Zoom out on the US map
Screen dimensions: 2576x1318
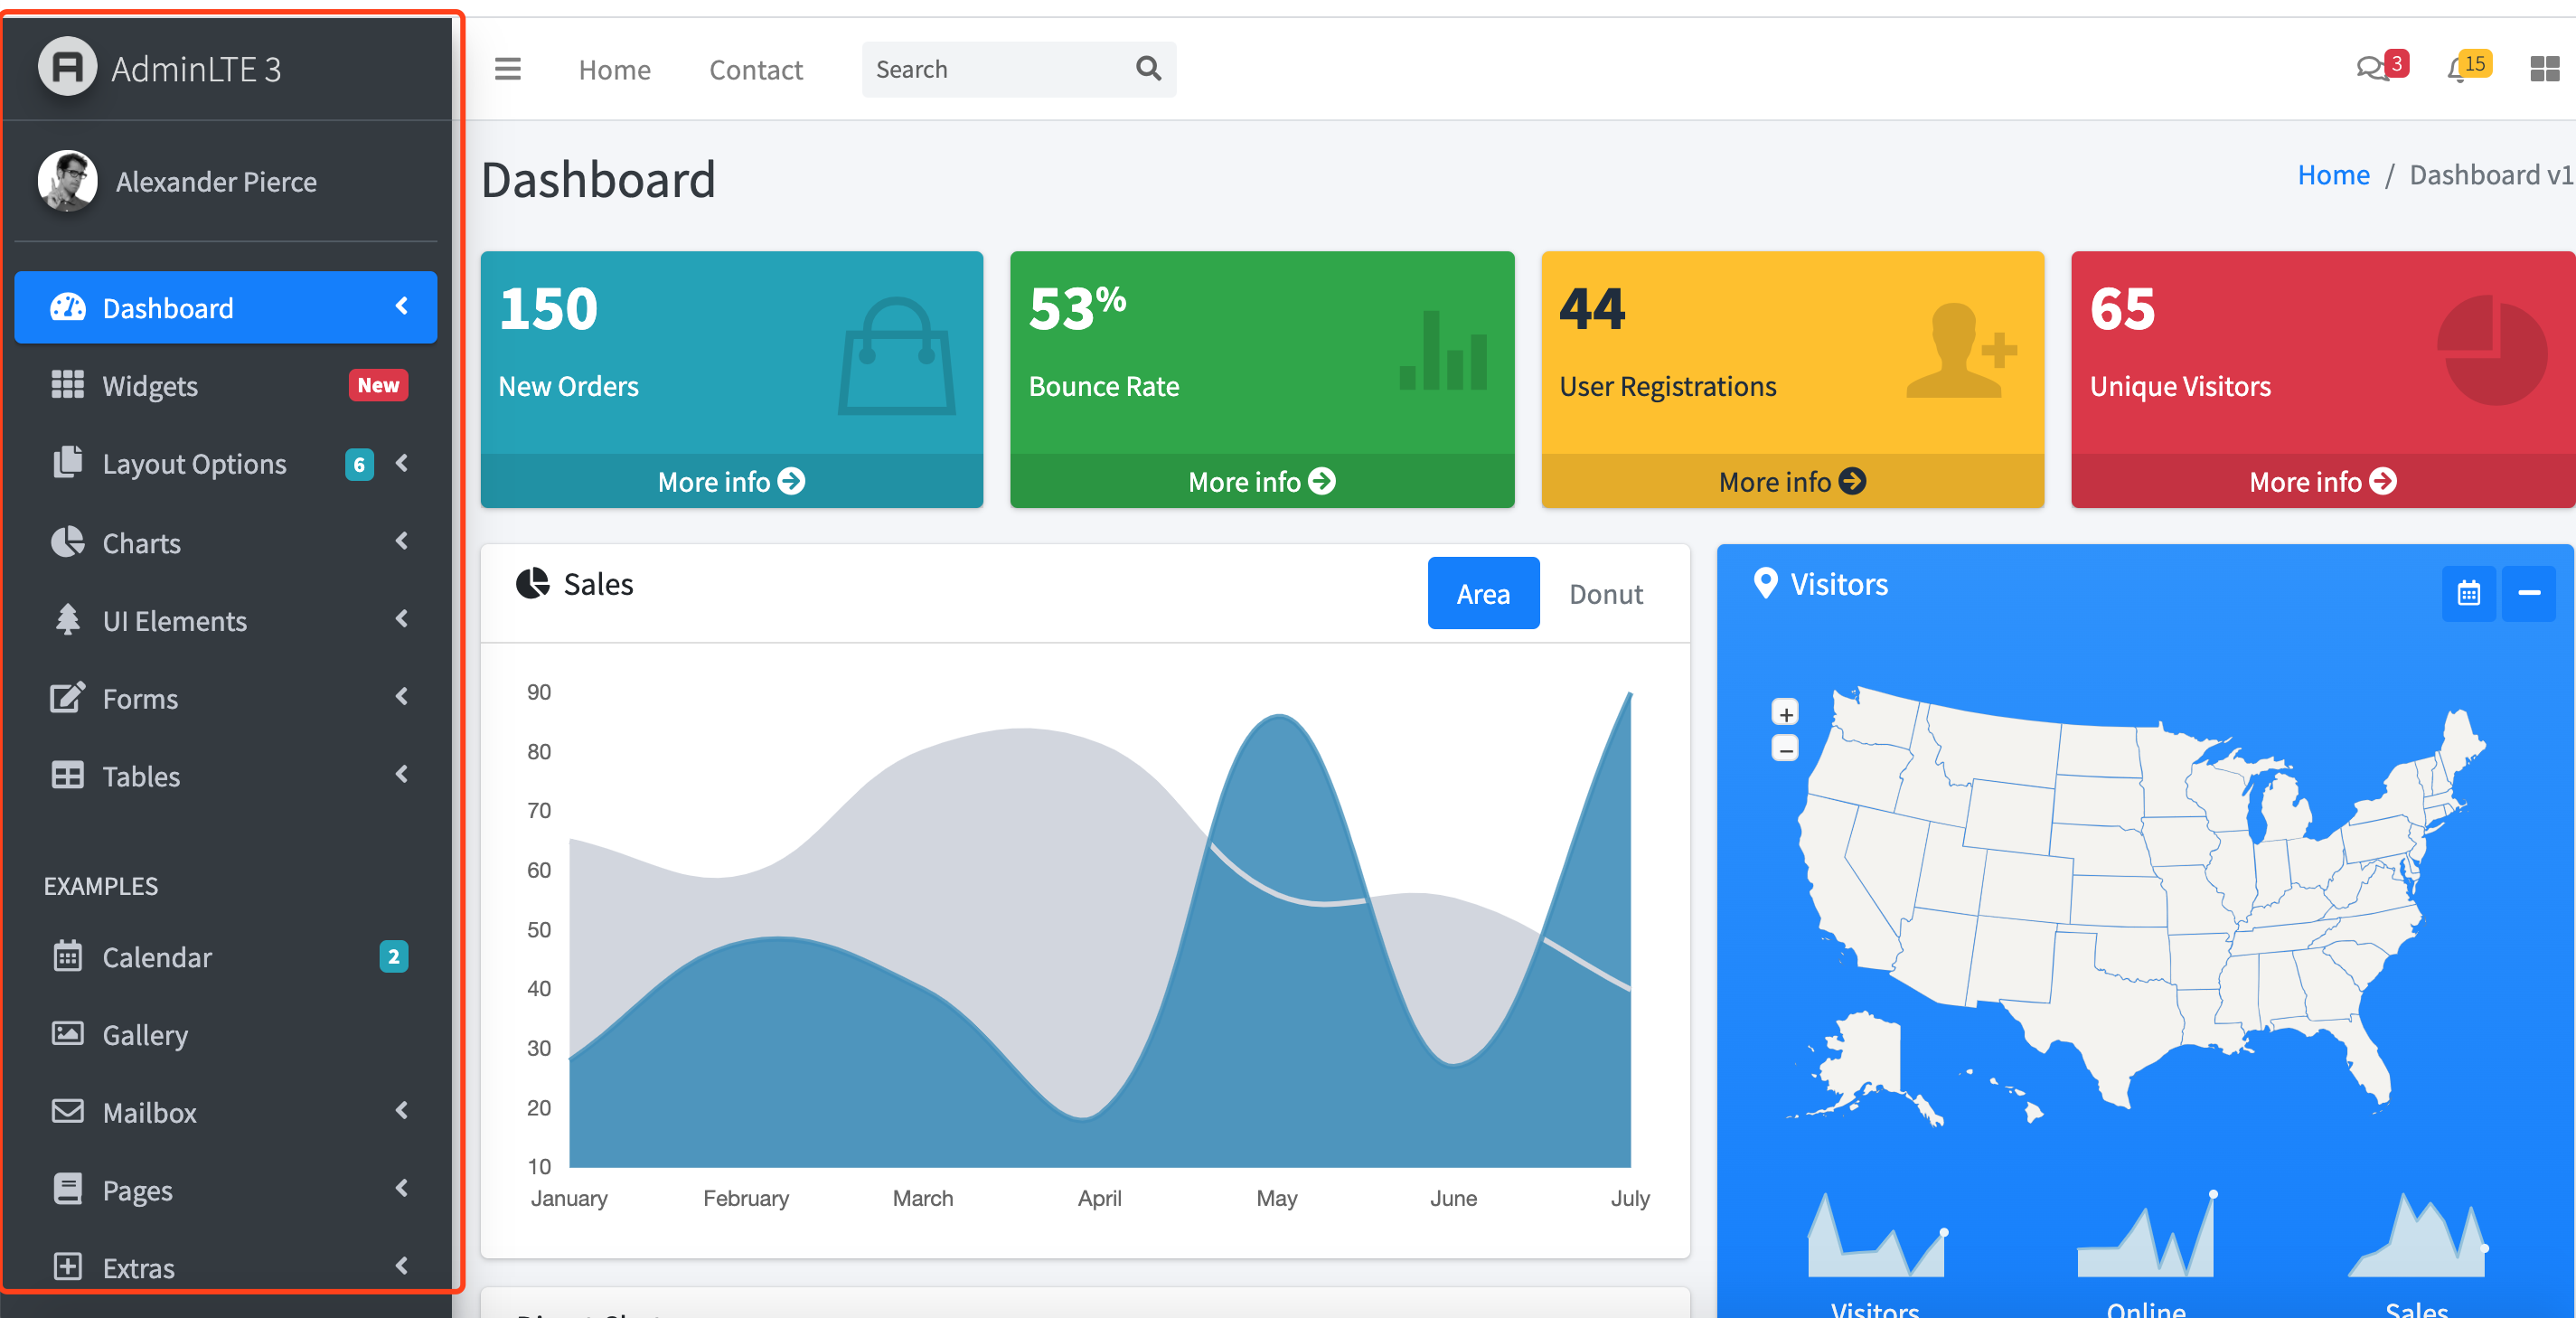(1785, 749)
